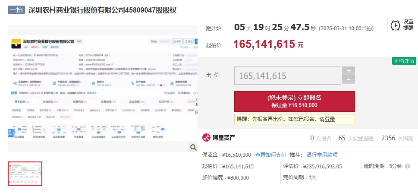Image resolution: width=418 pixels, height=193 pixels.
Task: Click the 一拍 badge before the title
Action: pyautogui.click(x=16, y=10)
